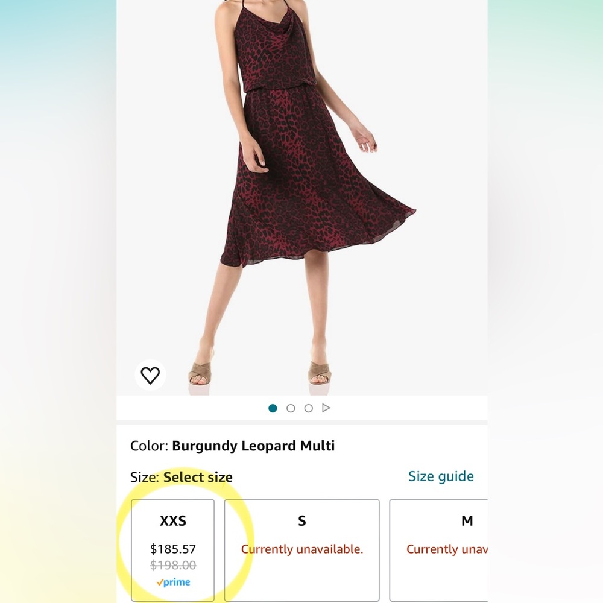This screenshot has height=603, width=603.
Task: Click the Size section header
Action: (x=144, y=477)
